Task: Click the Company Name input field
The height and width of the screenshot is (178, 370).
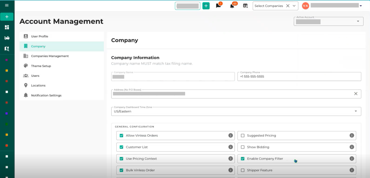Action: pyautogui.click(x=173, y=77)
